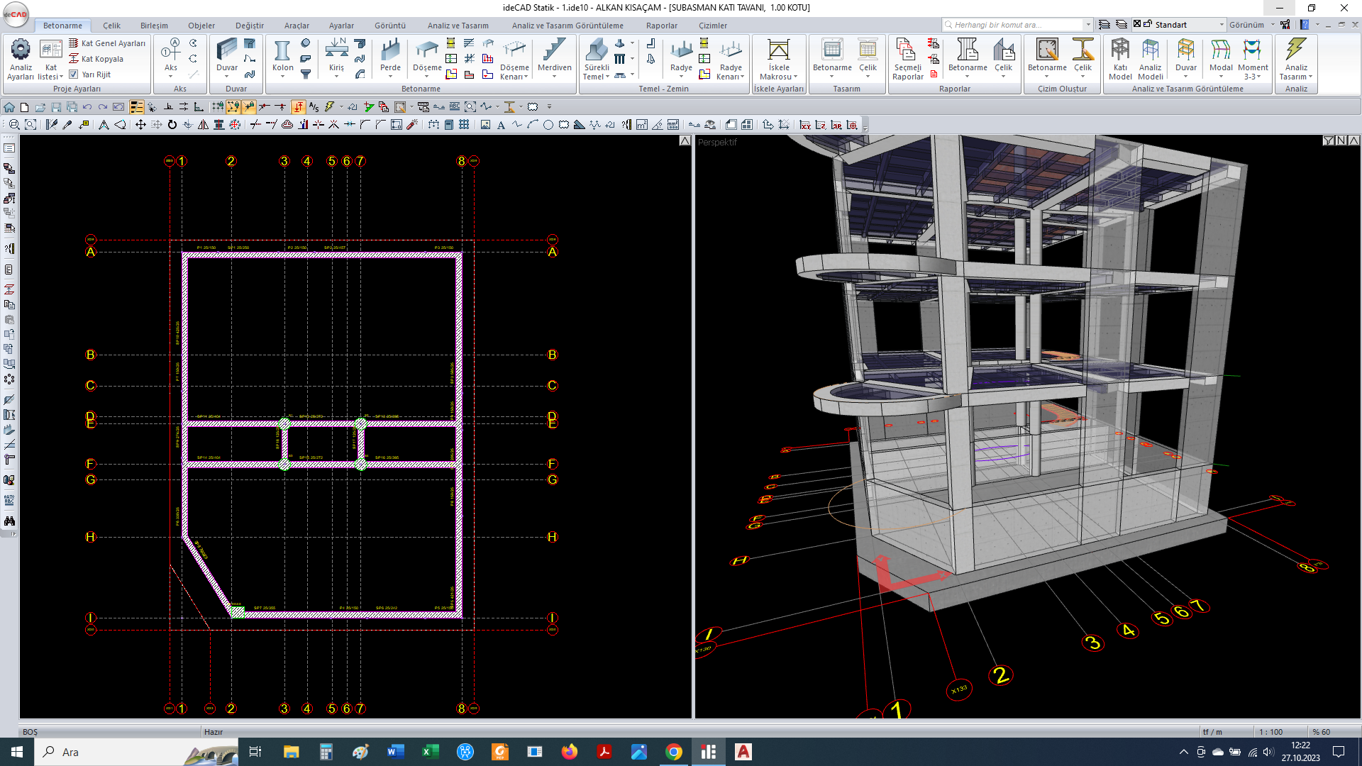This screenshot has width=1362, height=766.
Task: Toggle the N button in perspective view
Action: [1341, 140]
